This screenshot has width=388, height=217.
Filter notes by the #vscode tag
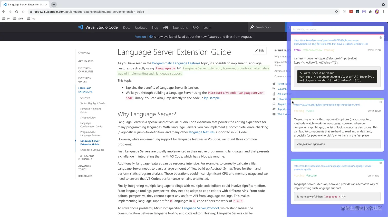[311, 175]
